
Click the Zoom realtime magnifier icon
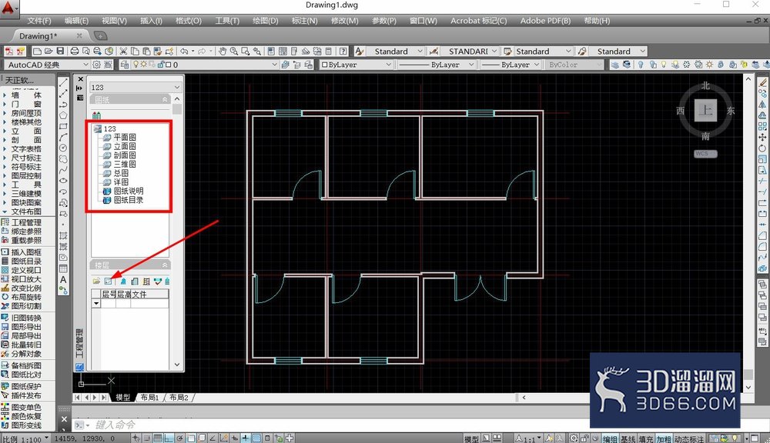tap(234, 51)
